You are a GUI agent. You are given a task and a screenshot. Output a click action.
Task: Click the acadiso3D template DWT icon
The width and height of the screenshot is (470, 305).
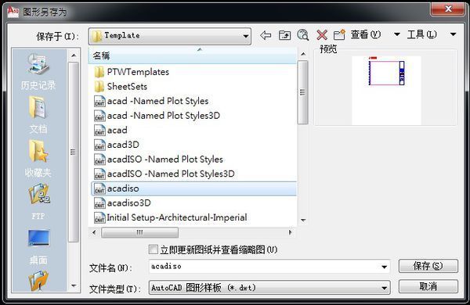tap(99, 203)
